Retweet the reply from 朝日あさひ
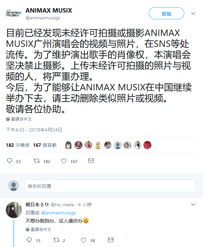 pyautogui.click(x=56, y=240)
